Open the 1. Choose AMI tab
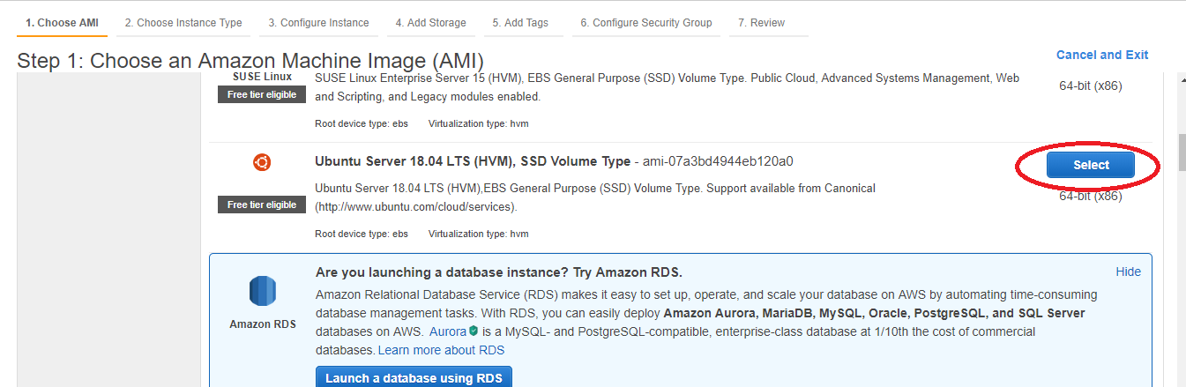The width and height of the screenshot is (1186, 387). click(62, 23)
